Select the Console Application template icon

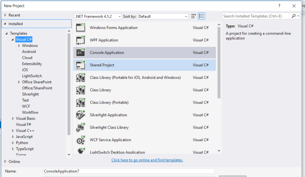[80, 52]
